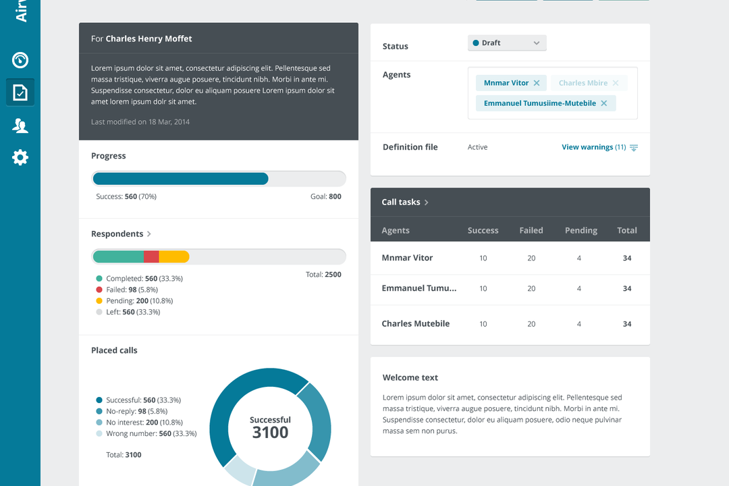Screen dimensions: 729x486
Task: Click the Definition file label
Action: coord(410,147)
